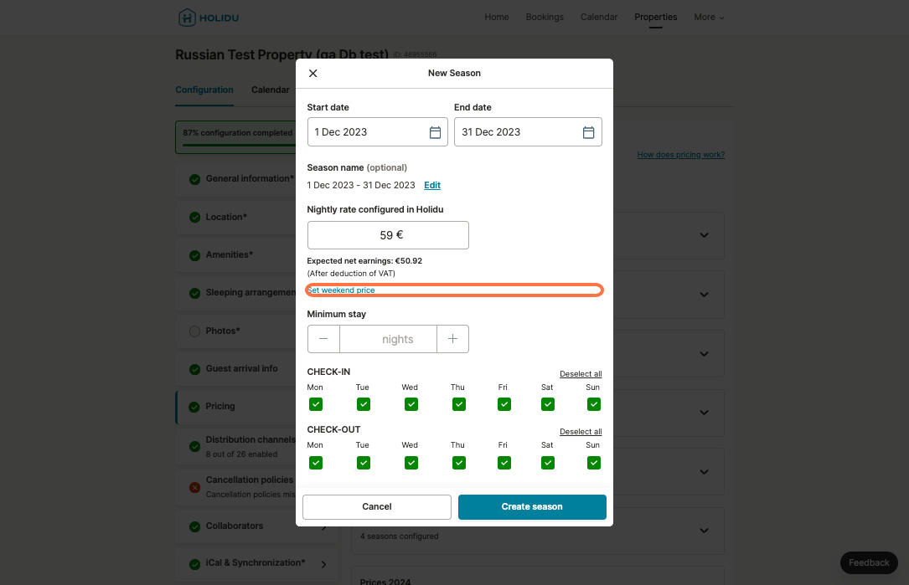Expand the fourth pricing panel chevron
The image size is (909, 585).
coord(704,413)
